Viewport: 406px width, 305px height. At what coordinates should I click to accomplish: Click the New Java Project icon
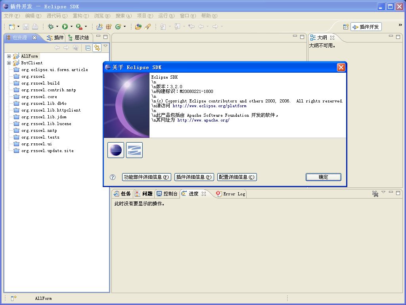pyautogui.click(x=100, y=27)
